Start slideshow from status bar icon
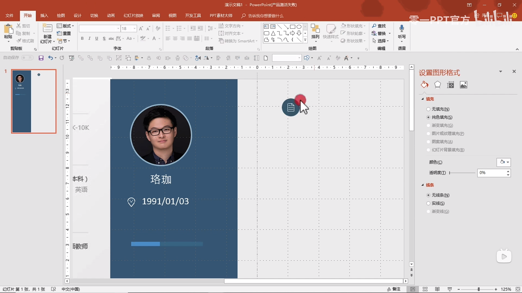This screenshot has height=293, width=522. [x=450, y=289]
